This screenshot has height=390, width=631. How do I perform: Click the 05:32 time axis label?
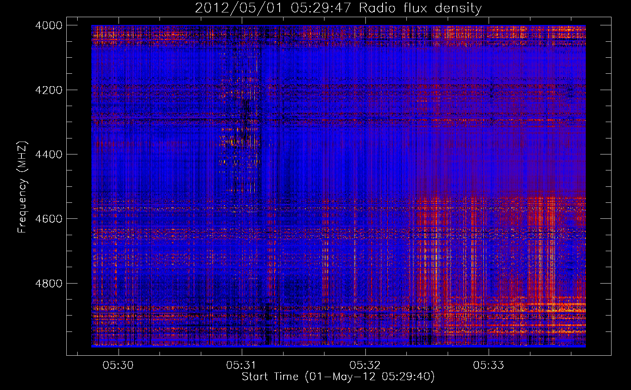[365, 365]
